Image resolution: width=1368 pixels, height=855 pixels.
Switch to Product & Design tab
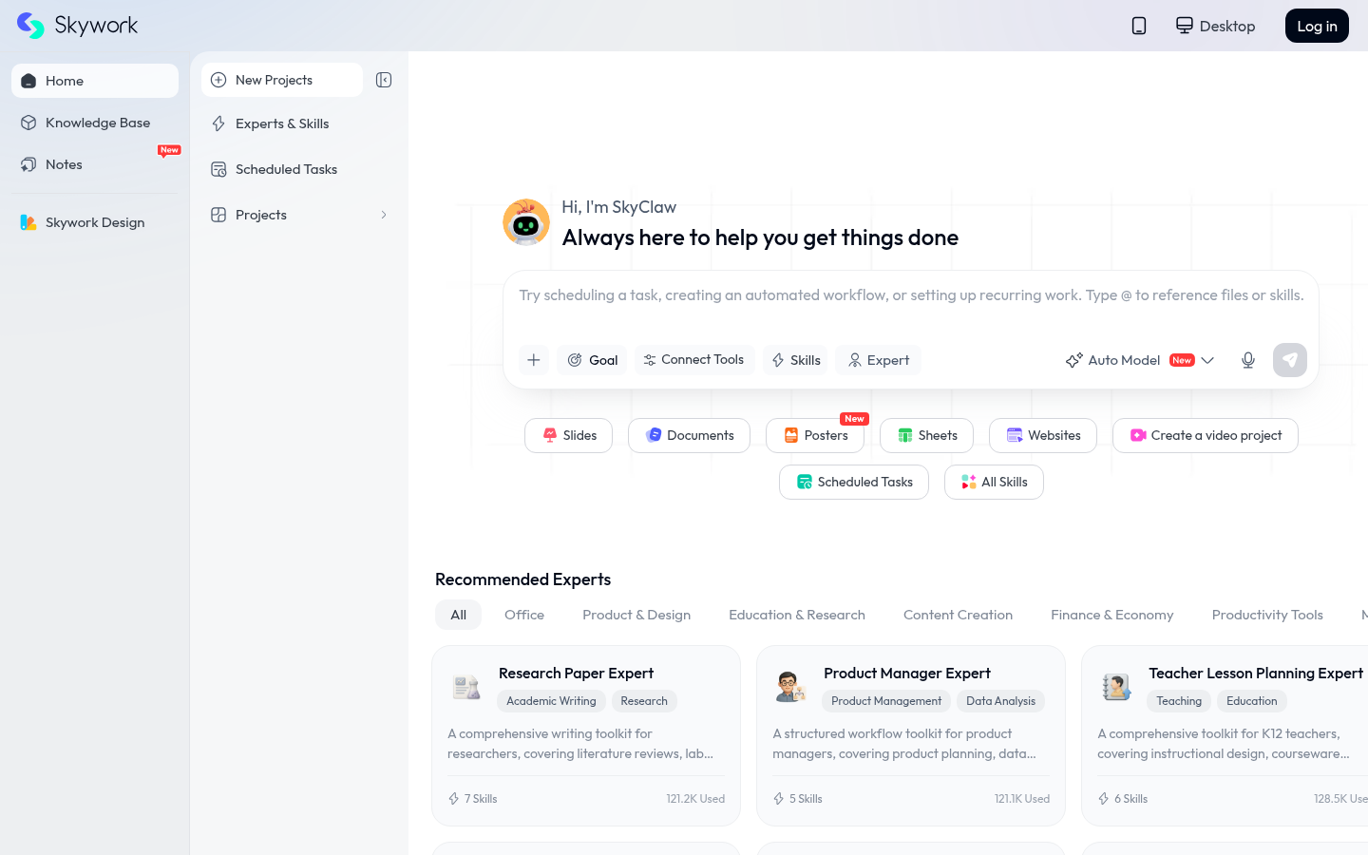click(x=636, y=615)
